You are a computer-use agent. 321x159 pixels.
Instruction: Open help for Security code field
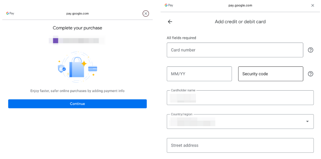click(x=310, y=74)
